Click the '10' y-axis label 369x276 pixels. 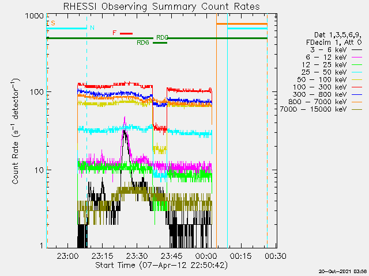coord(39,170)
